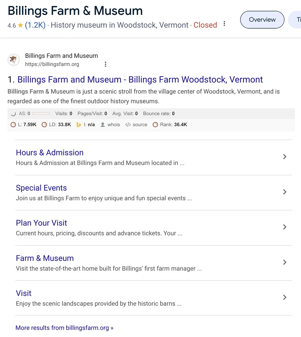Click the whois person icon
Image resolution: width=301 pixels, height=337 pixels.
point(103,125)
